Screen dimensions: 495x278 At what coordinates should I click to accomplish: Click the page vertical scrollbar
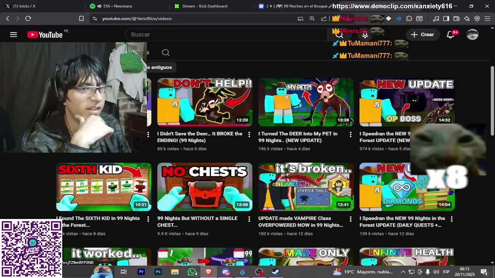tap(492, 102)
